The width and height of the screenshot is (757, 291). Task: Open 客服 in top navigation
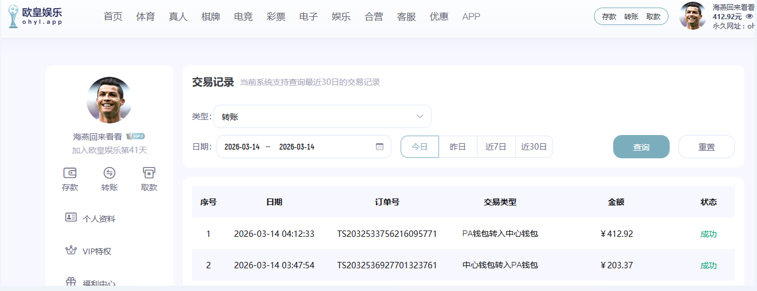[406, 16]
